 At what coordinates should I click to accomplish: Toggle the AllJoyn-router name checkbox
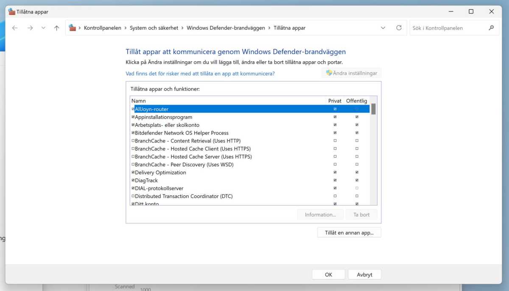(133, 109)
